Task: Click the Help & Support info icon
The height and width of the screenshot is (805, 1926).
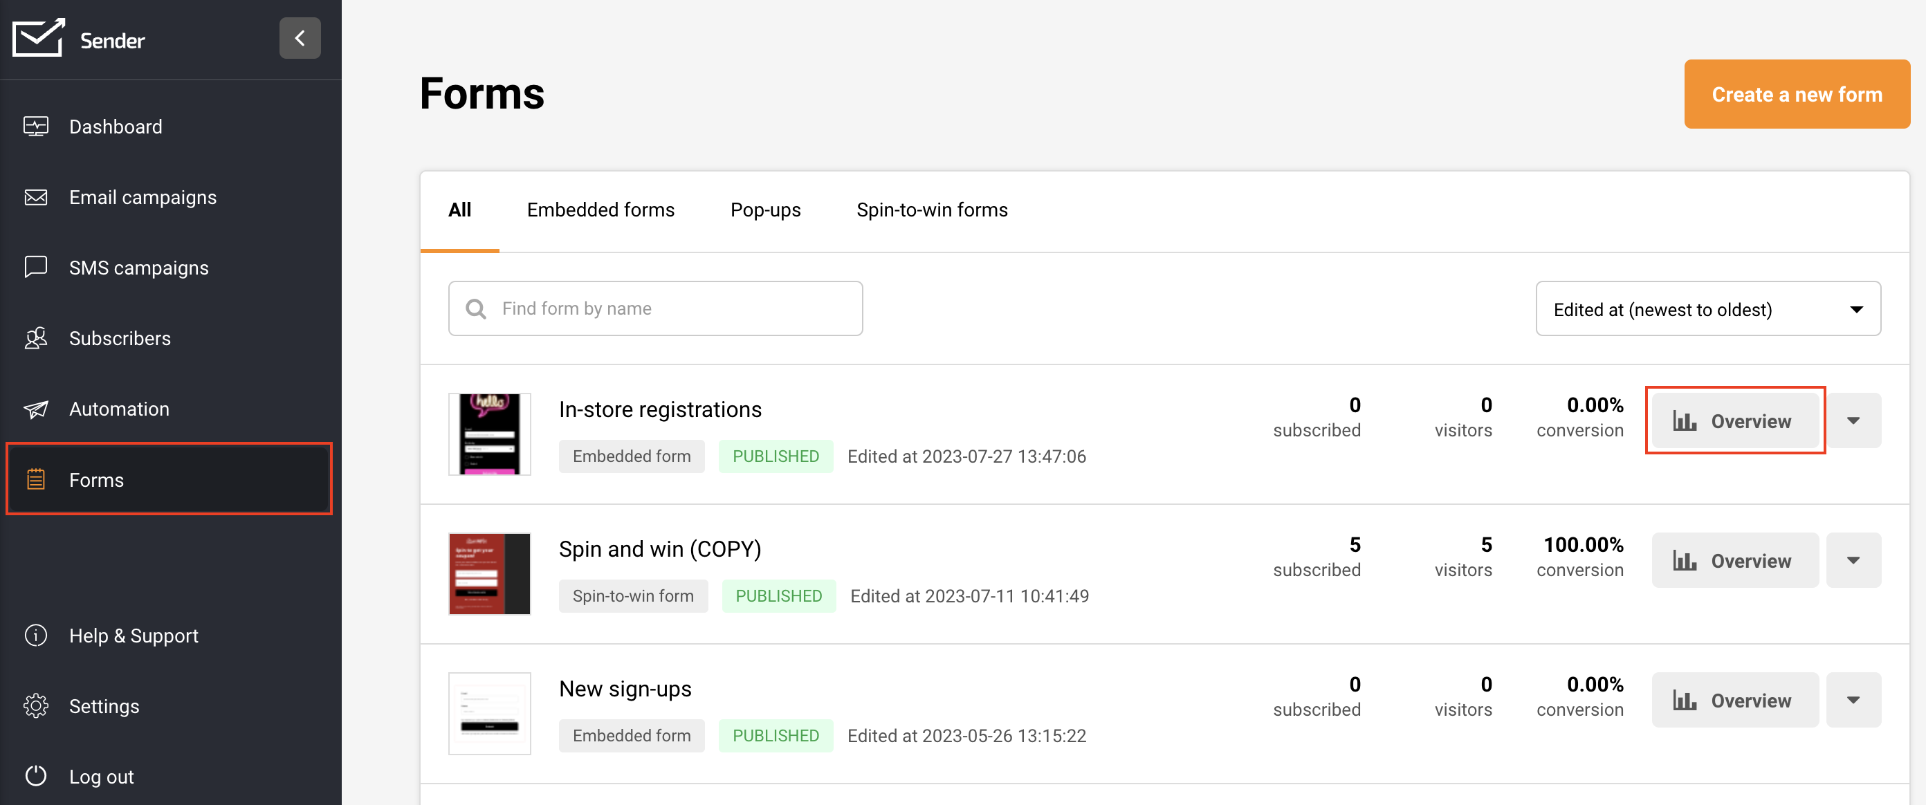Action: pyautogui.click(x=36, y=636)
